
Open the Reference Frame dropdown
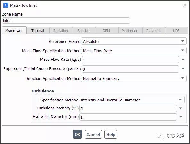click(134, 41)
